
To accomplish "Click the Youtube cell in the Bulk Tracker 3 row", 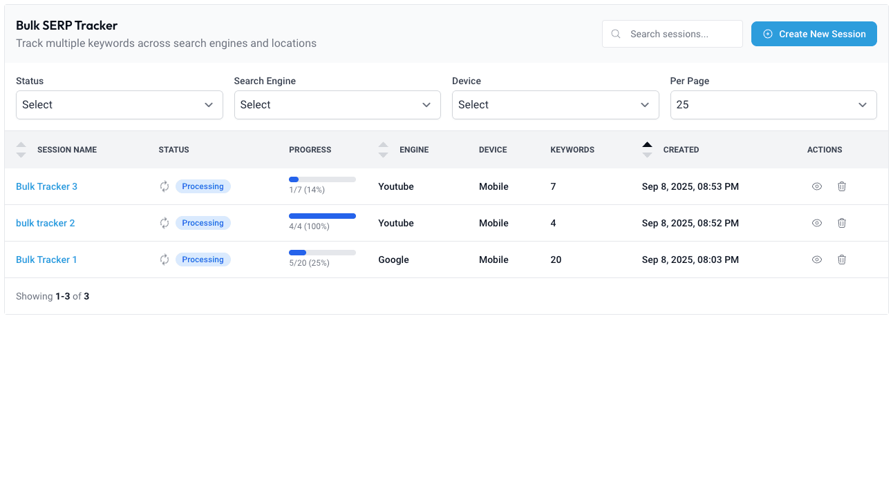I will 396,186.
